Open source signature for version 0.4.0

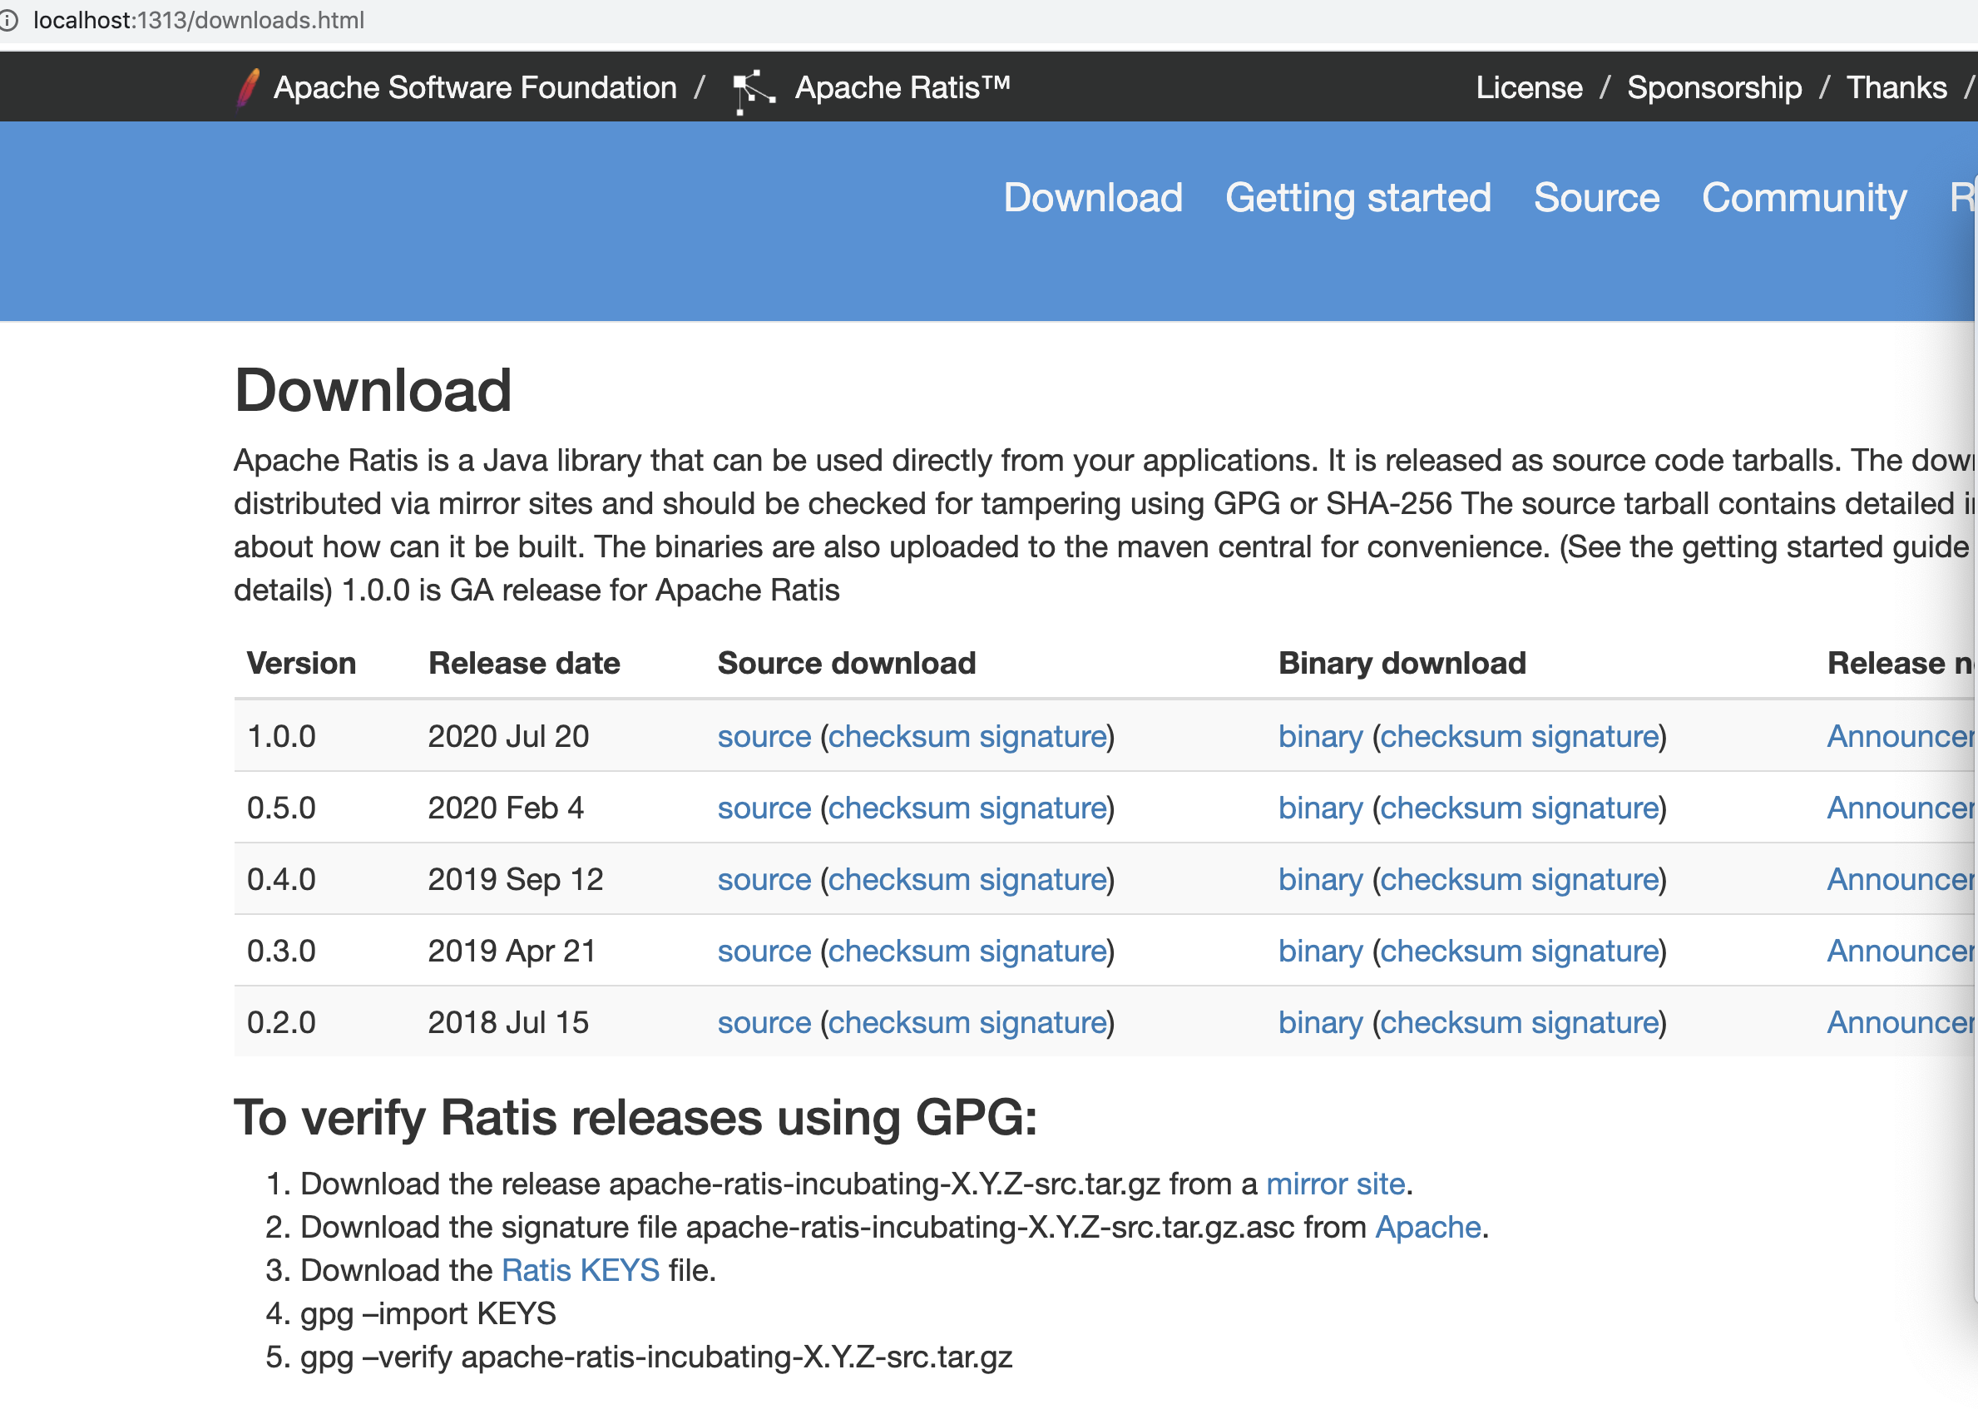(x=1043, y=880)
